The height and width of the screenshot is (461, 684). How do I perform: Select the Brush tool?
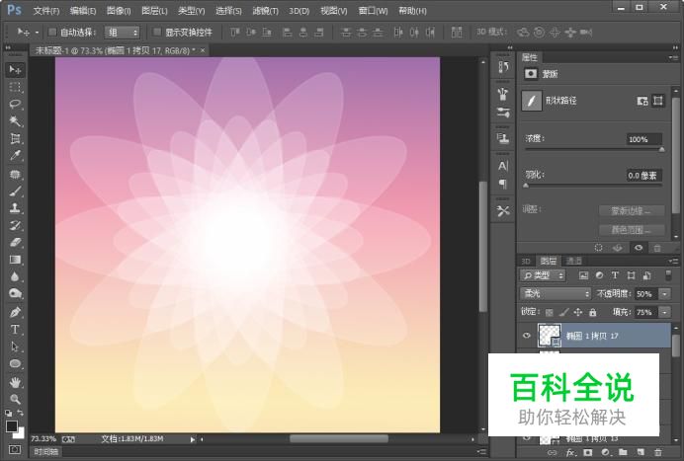click(15, 191)
